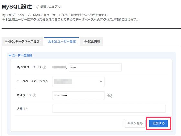Focus the パスワード input field
This screenshot has width=181, height=136.
tap(78, 95)
